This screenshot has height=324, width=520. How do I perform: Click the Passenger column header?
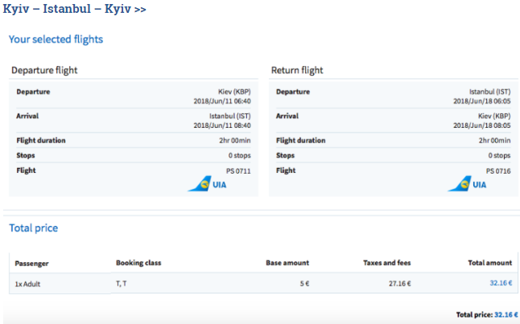tap(32, 263)
